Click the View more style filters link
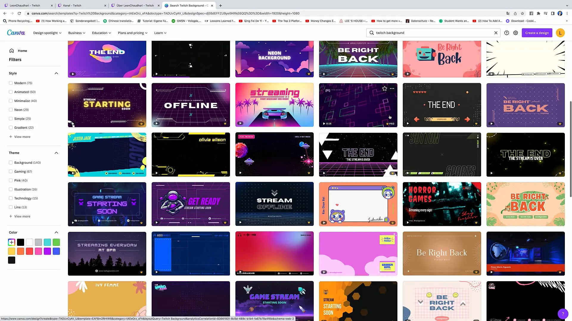This screenshot has height=321, width=572. click(x=22, y=137)
